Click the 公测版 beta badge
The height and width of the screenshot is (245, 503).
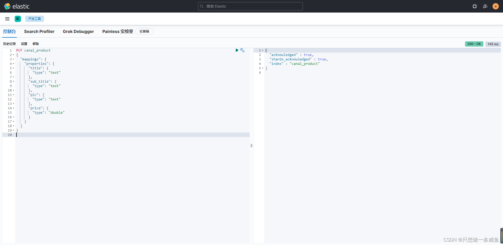[144, 31]
